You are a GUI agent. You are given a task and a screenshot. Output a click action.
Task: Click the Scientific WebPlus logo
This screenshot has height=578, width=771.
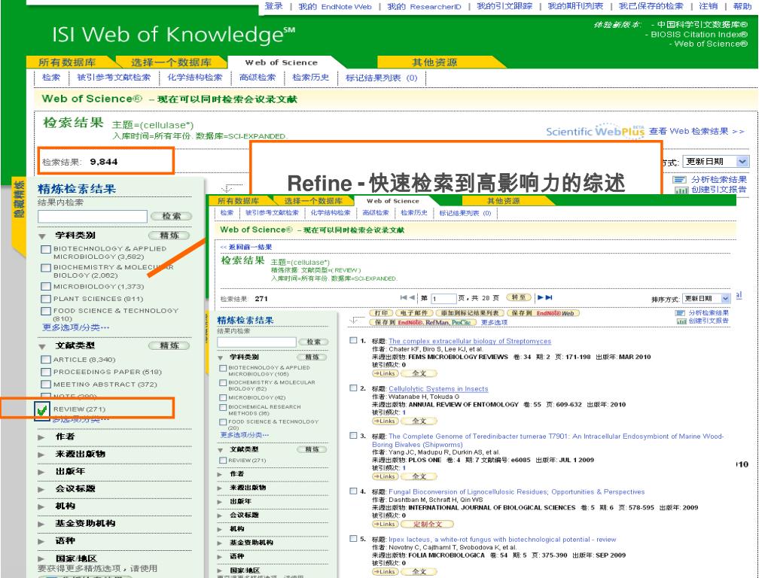(595, 131)
